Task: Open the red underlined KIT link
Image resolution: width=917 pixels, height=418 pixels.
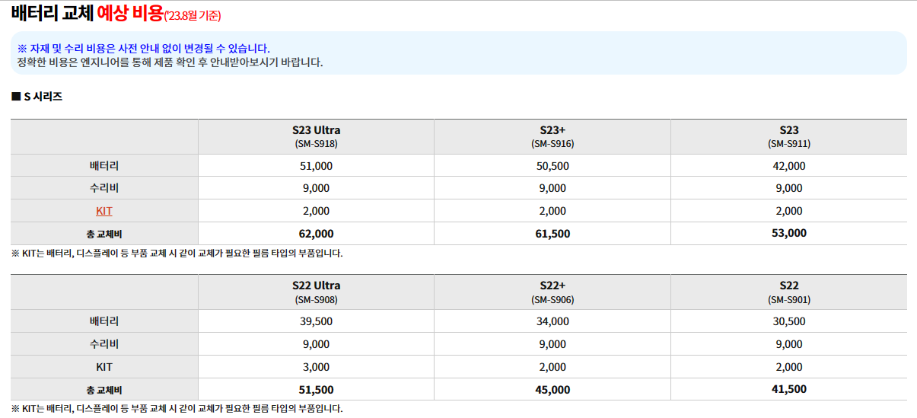Action: click(x=104, y=211)
